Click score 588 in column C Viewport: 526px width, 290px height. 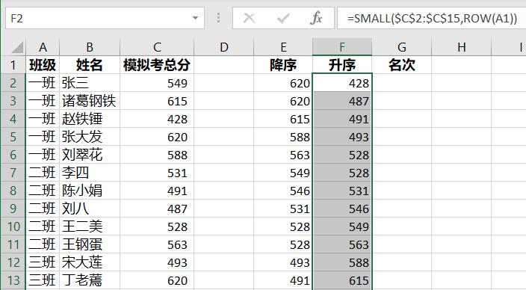[x=157, y=155]
